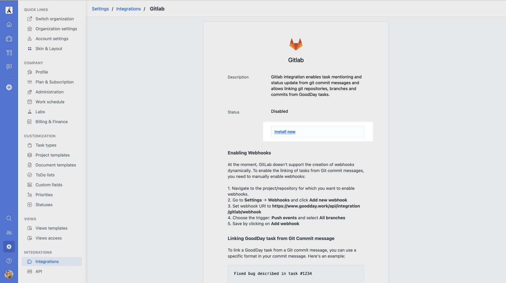The image size is (506, 283).
Task: Click the Project templates layers icon
Action: click(x=30, y=155)
